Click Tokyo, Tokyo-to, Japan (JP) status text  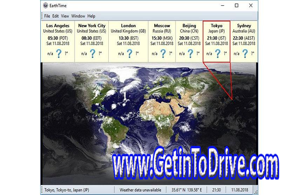(66, 190)
